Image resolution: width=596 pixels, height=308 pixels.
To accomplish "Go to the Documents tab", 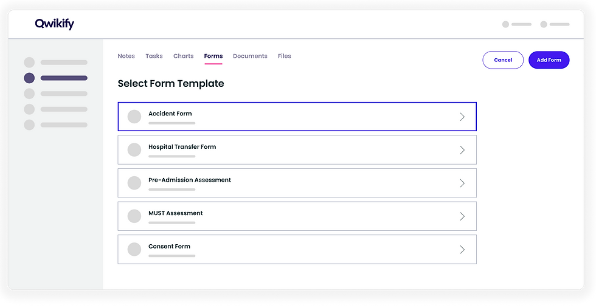I will pos(250,56).
